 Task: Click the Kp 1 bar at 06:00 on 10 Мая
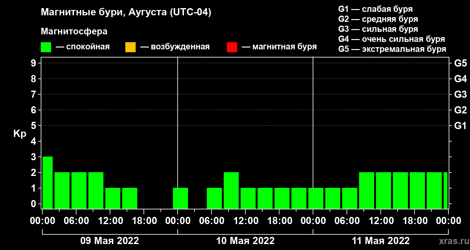tap(214, 198)
